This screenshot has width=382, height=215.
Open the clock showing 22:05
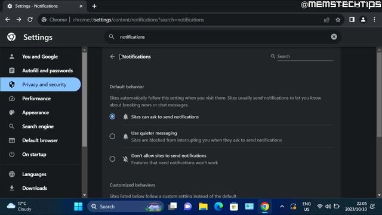coord(356,207)
